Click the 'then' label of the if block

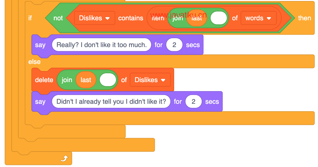tap(305, 18)
